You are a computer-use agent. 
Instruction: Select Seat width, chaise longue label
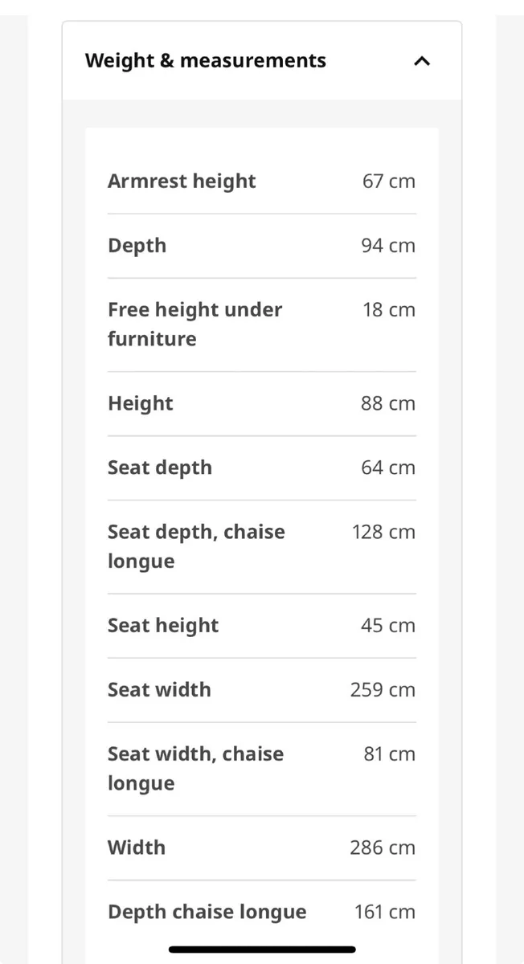click(x=195, y=769)
